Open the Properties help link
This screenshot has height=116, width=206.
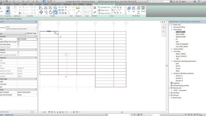point(4,112)
